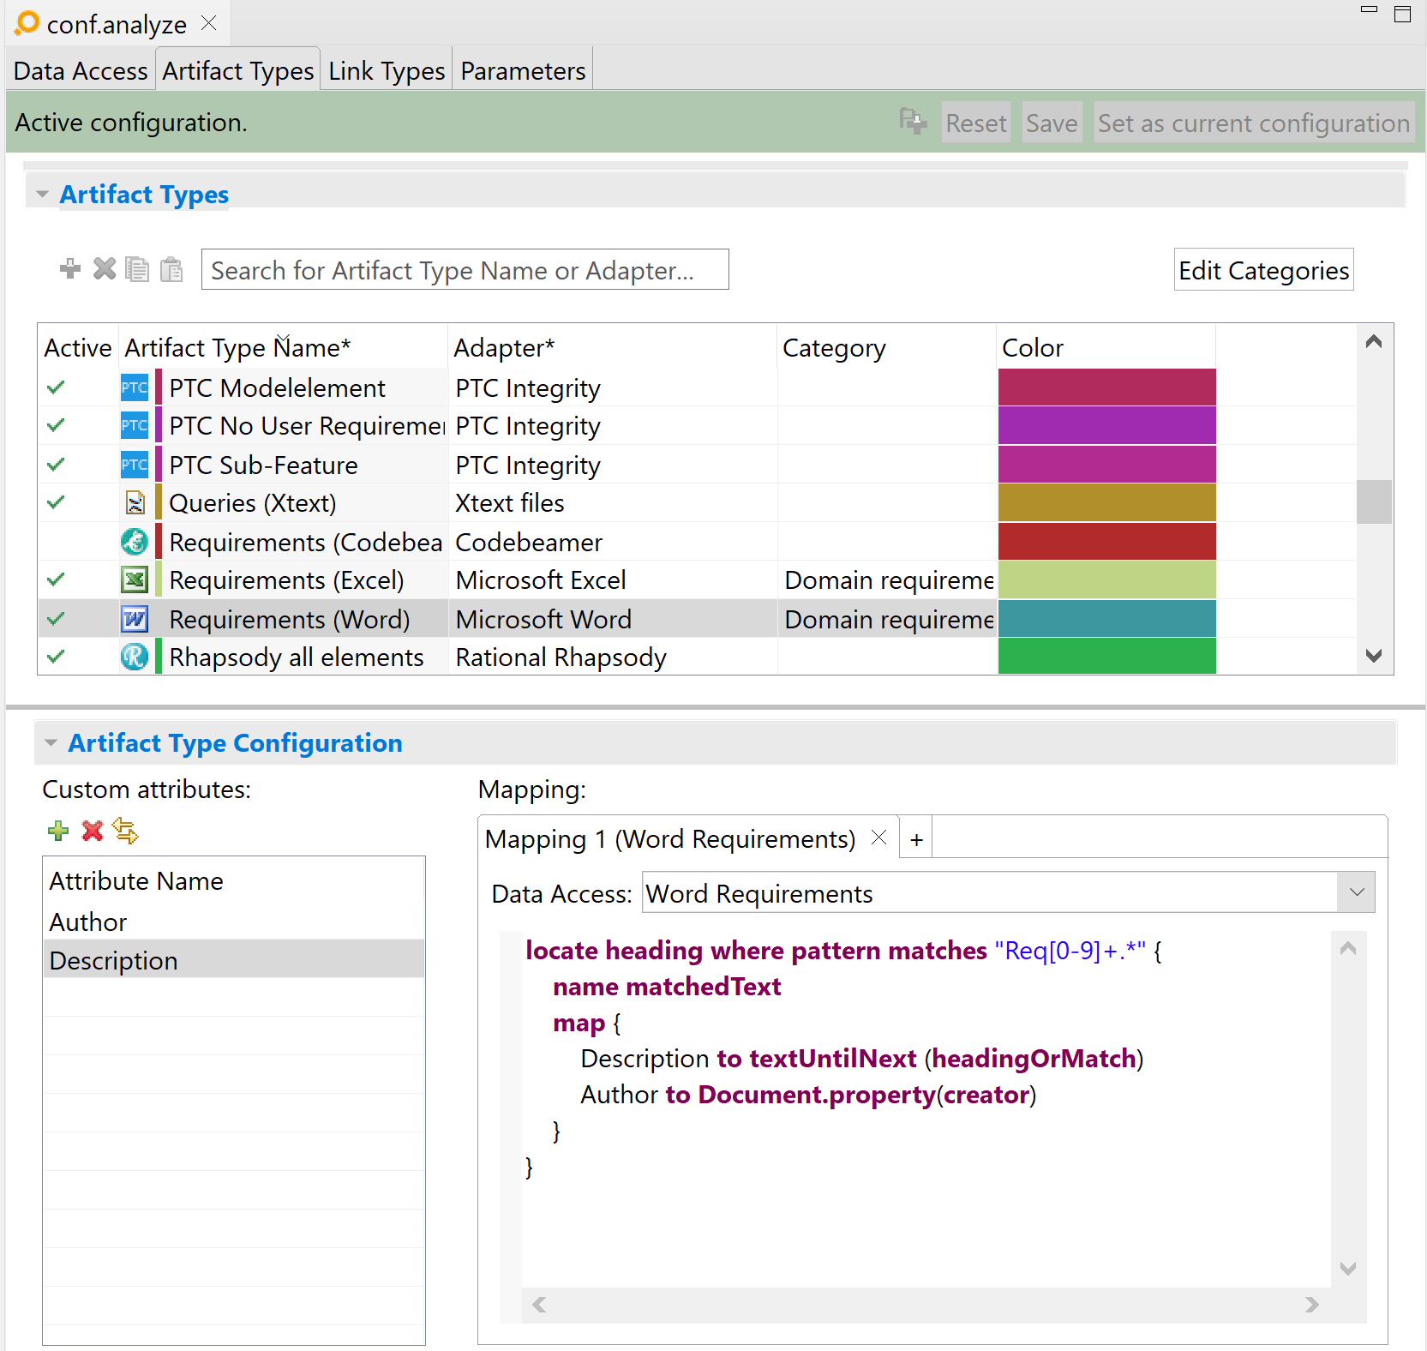Toggle Active check for PTC Modelelement
Image resolution: width=1427 pixels, height=1351 pixels.
point(56,387)
